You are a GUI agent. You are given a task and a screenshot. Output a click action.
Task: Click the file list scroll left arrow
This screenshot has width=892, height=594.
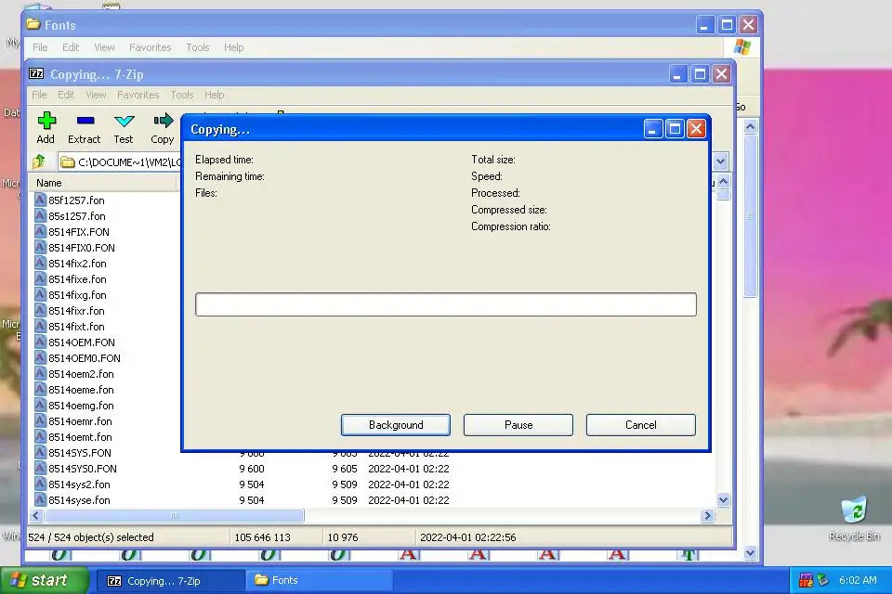click(36, 515)
